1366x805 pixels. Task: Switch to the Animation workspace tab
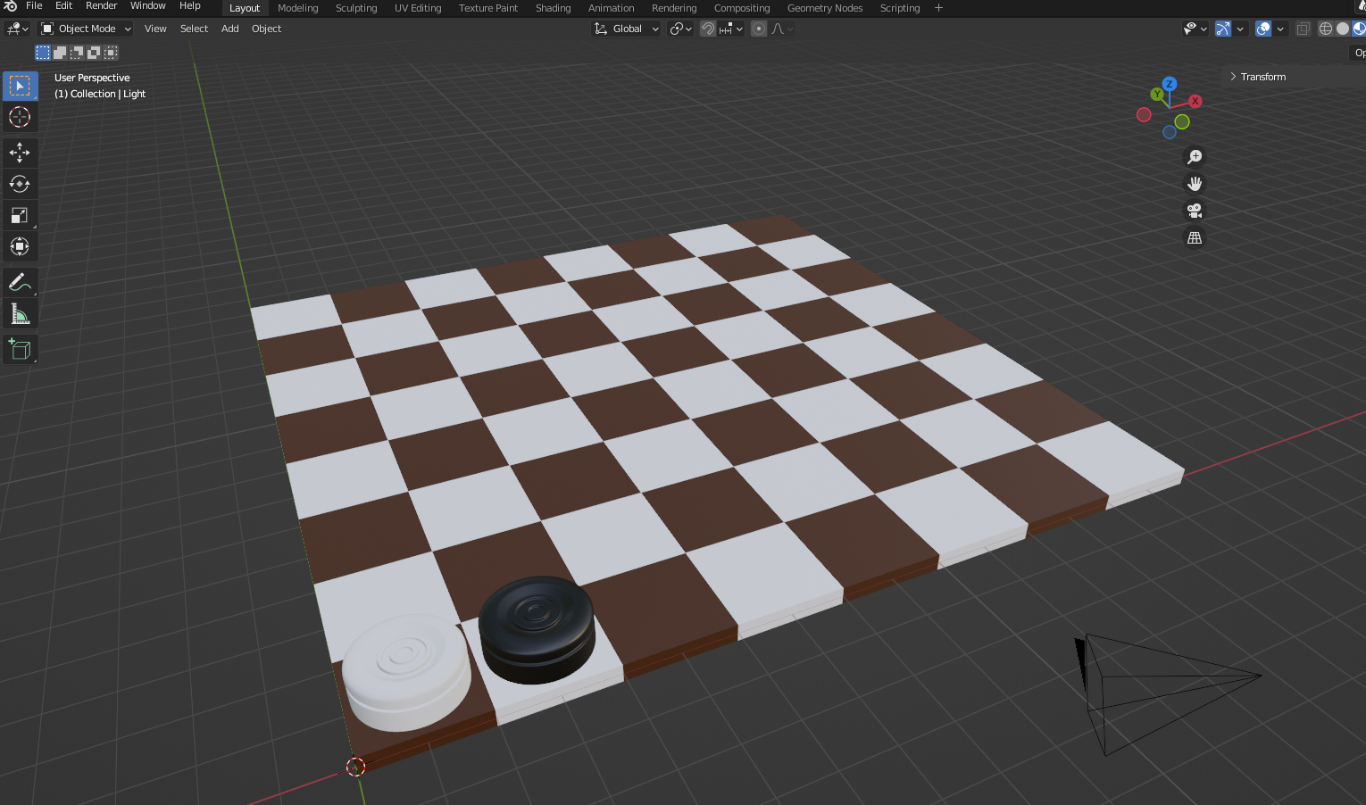[x=611, y=8]
